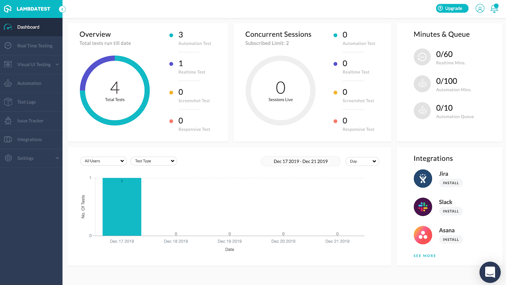Image resolution: width=506 pixels, height=285 pixels.
Task: Expand the Visual UI Testing menu
Action: [x=34, y=64]
